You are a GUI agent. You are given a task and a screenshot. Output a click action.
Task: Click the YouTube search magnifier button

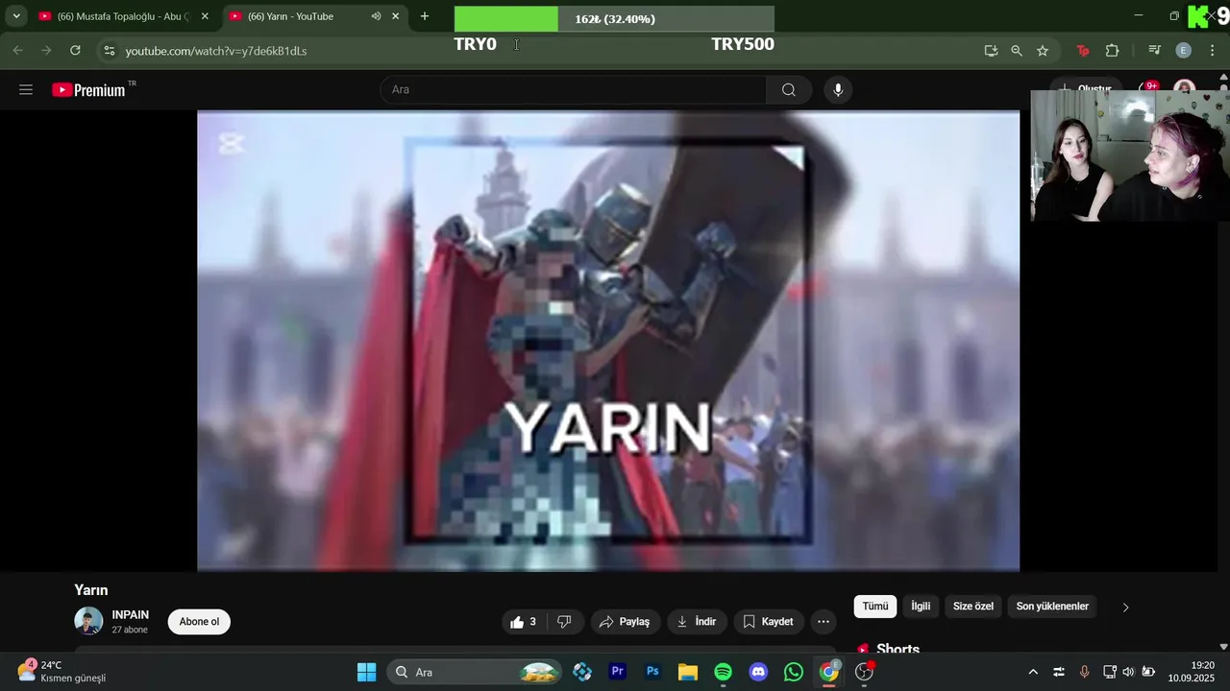click(789, 89)
